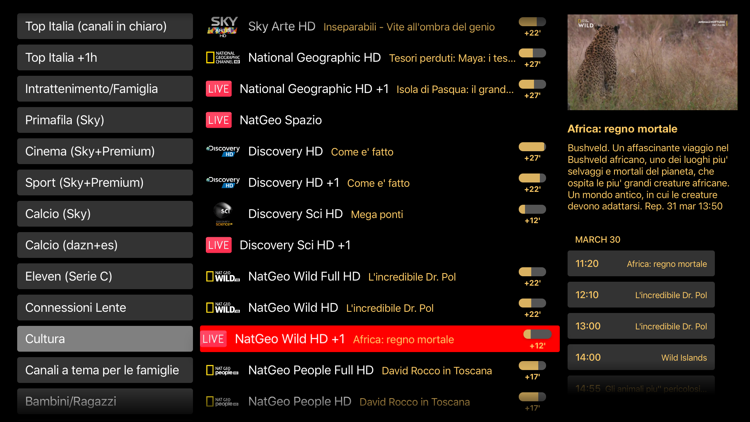Toggle LIVE on National Geographic HD +1

218,89
